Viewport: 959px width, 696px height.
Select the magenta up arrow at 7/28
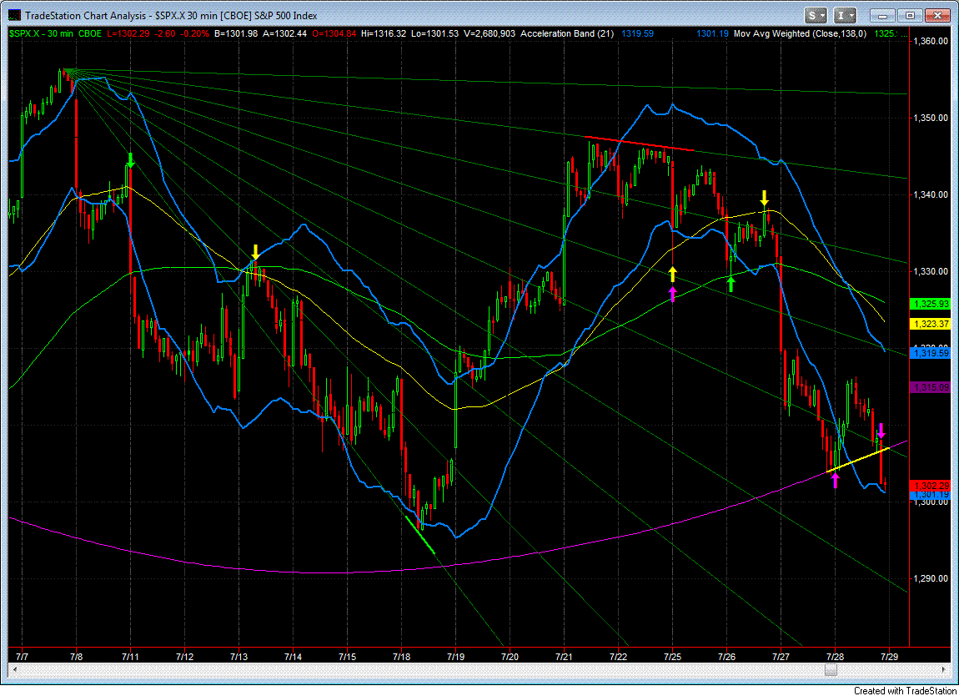pyautogui.click(x=836, y=480)
